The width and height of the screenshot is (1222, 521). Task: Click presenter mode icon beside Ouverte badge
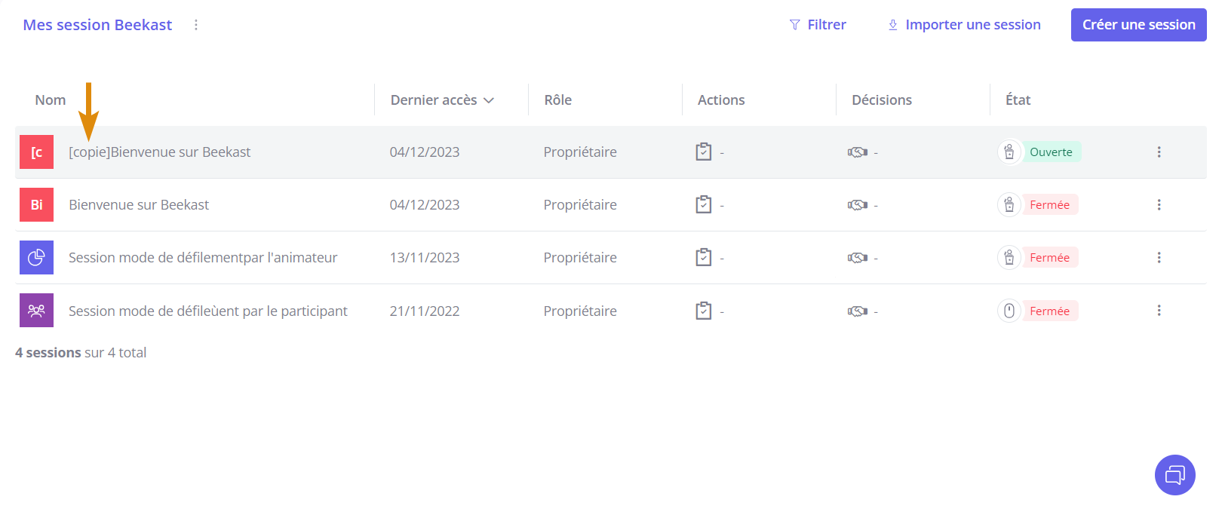click(1009, 152)
